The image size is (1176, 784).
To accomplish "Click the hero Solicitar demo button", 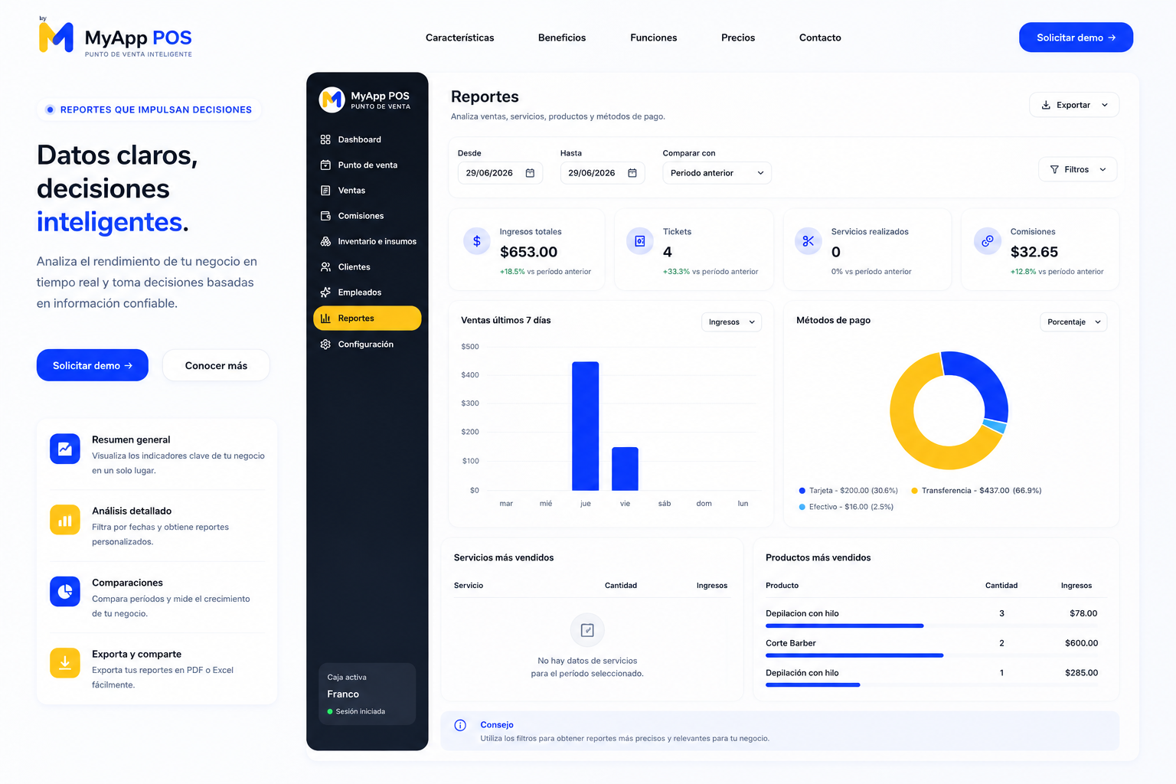I will (x=93, y=365).
